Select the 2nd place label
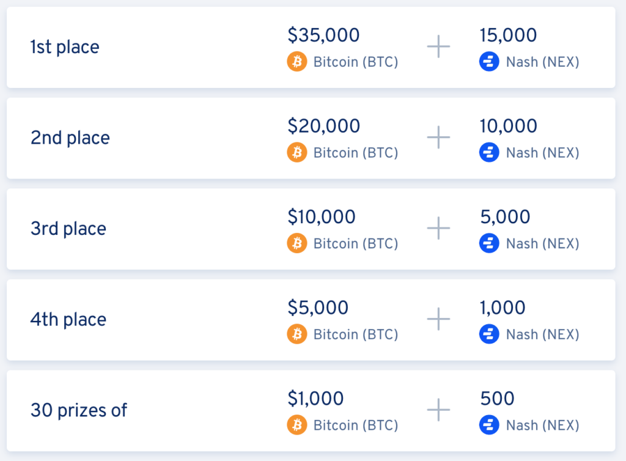The image size is (626, 461). pos(70,138)
